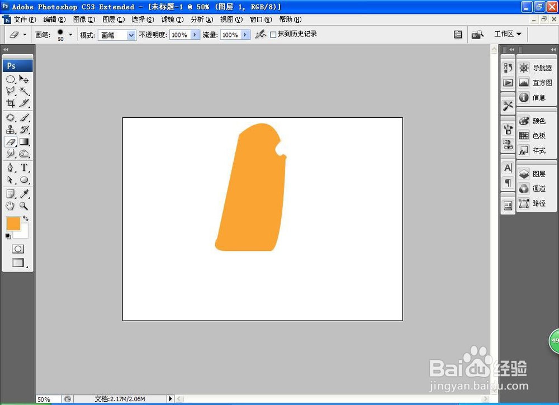Collapse the toolbox panel
This screenshot has height=405, width=559.
click(6, 50)
